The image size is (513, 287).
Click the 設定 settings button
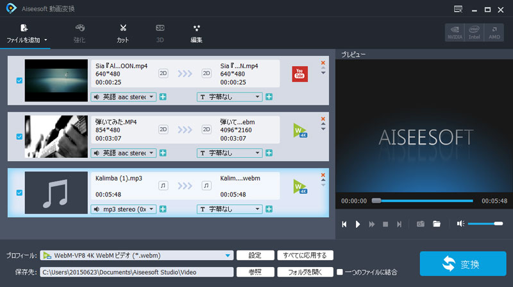(255, 256)
